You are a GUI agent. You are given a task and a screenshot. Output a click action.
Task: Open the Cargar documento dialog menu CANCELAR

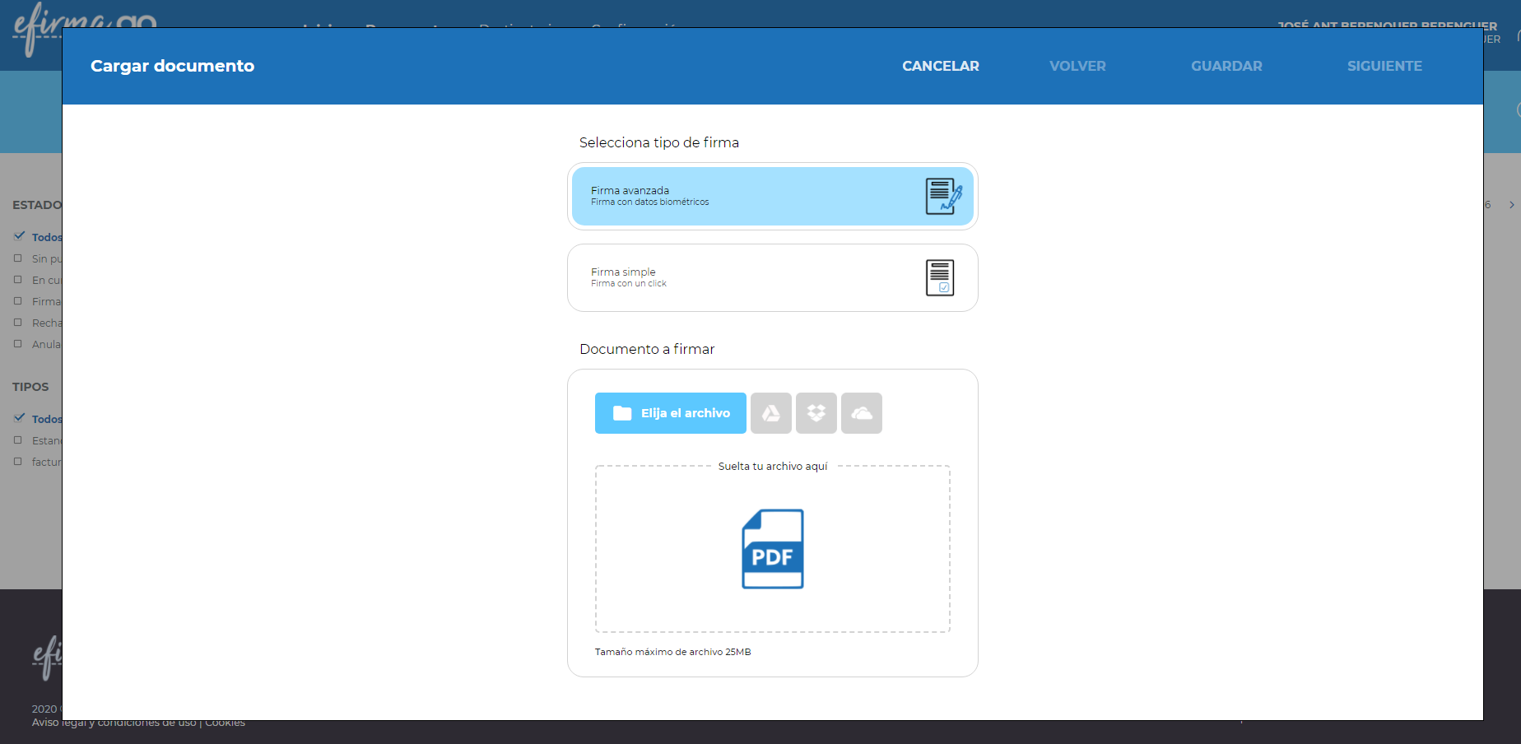click(940, 66)
